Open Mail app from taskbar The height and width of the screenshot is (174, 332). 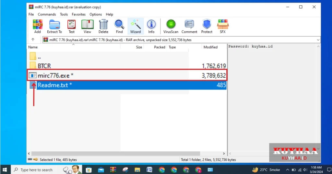101,170
